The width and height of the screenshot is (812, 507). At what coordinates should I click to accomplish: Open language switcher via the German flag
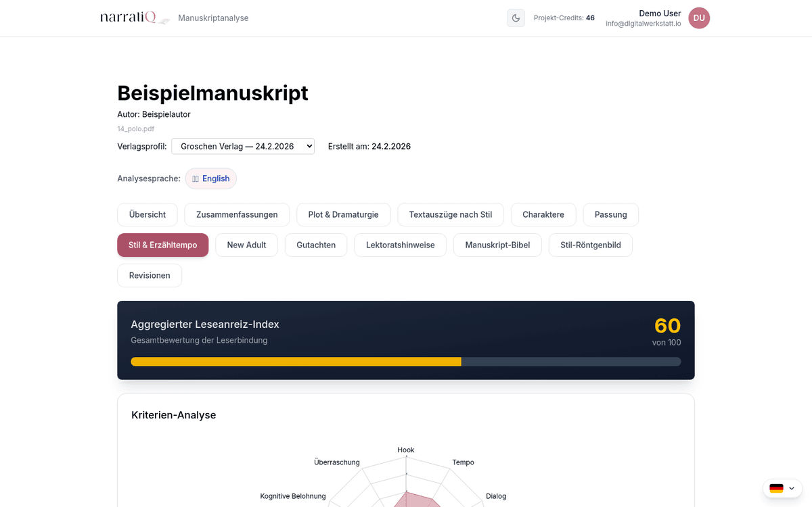[776, 488]
